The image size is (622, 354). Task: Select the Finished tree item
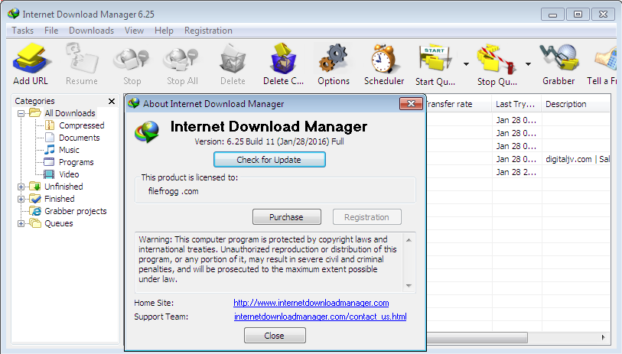tap(60, 199)
